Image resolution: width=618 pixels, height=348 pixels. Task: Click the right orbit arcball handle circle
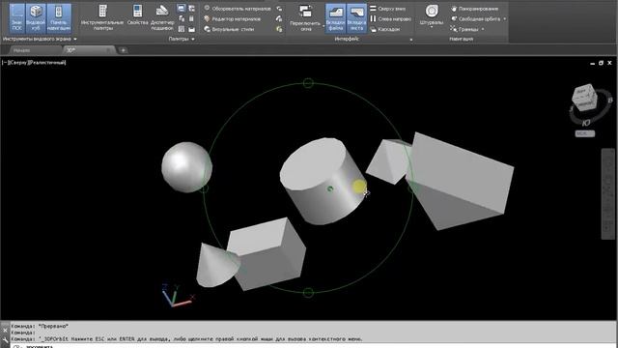pyautogui.click(x=412, y=188)
